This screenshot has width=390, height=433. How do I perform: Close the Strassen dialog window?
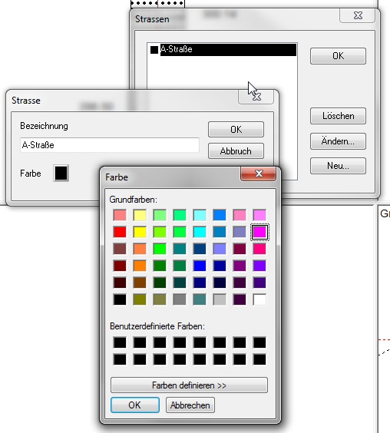click(358, 15)
